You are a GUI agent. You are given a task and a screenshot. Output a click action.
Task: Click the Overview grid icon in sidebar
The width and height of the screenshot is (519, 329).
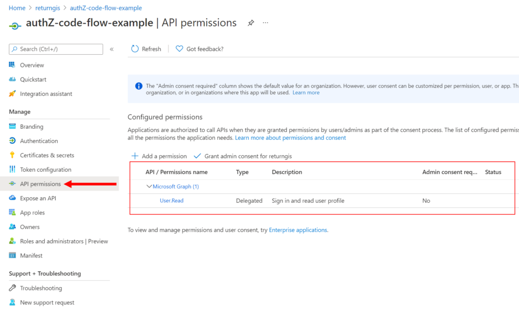coord(12,65)
